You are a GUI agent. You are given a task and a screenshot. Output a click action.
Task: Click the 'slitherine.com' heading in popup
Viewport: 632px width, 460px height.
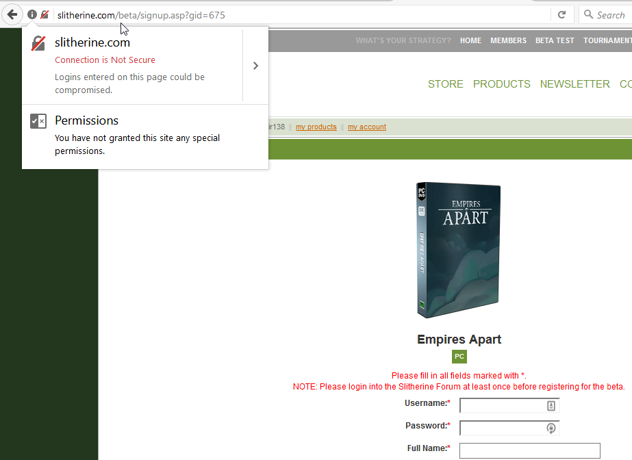pos(92,42)
